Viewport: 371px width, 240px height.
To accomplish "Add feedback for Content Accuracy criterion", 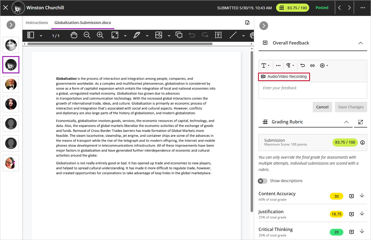I will coord(352,196).
